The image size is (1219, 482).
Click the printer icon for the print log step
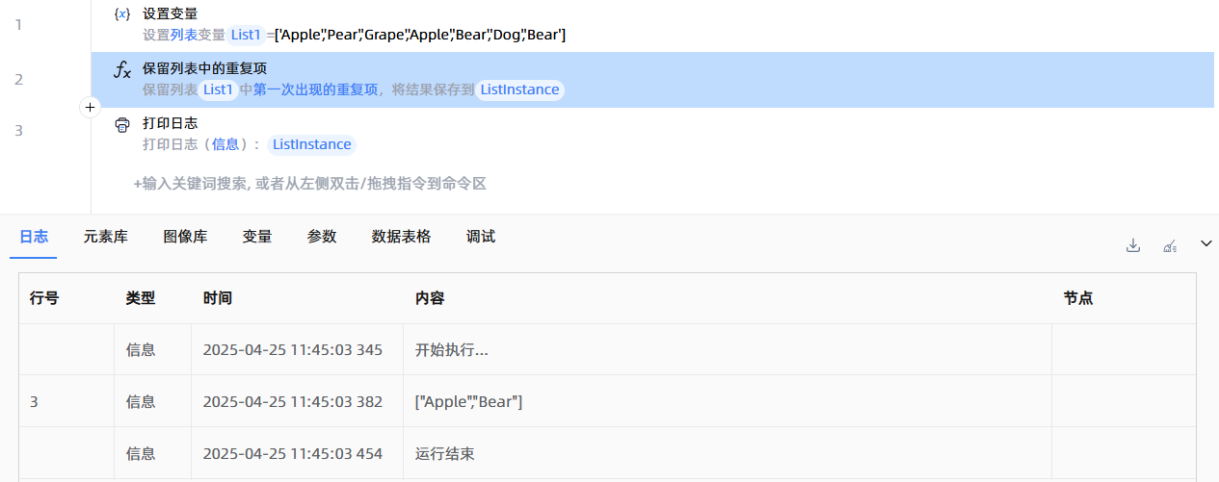tap(122, 124)
